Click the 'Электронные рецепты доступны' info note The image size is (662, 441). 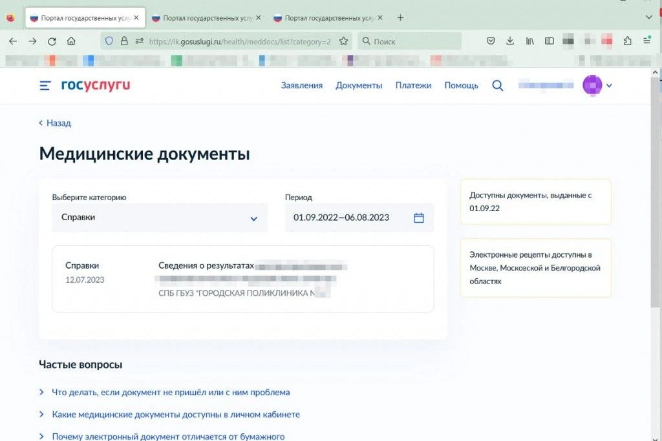point(536,268)
